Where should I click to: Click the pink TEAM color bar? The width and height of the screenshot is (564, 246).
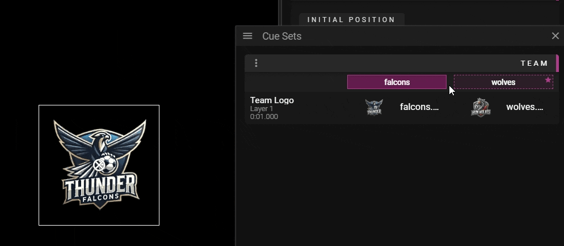(558, 63)
